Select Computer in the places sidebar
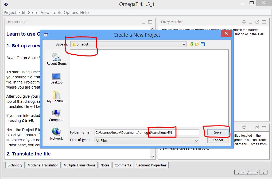Viewport: 272px width, 179px height. point(56,116)
